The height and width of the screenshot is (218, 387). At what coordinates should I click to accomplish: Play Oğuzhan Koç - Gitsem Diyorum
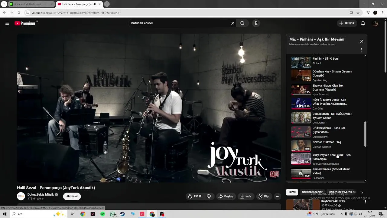click(x=327, y=76)
